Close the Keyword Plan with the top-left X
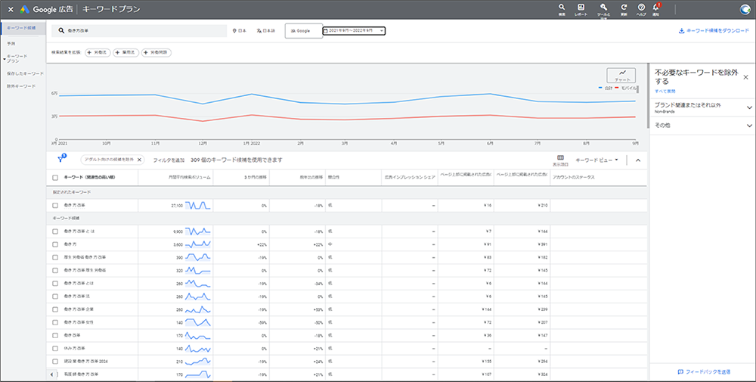Viewport: 756px width, 382px height. tap(11, 9)
